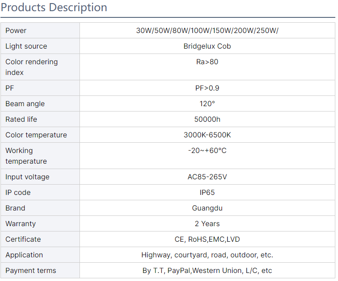The height and width of the screenshot is (281, 338).
Task: Click the 50000h rated life value
Action: (207, 120)
